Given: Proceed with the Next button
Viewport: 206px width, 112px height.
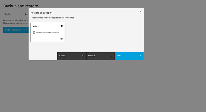Looking at the screenshot, I should (129, 56).
